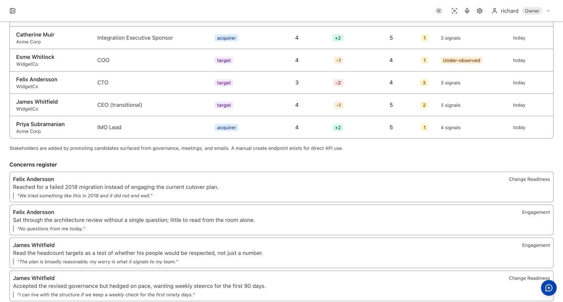Click Engagement label on architecture review concern
563x302 pixels.
[x=536, y=212]
